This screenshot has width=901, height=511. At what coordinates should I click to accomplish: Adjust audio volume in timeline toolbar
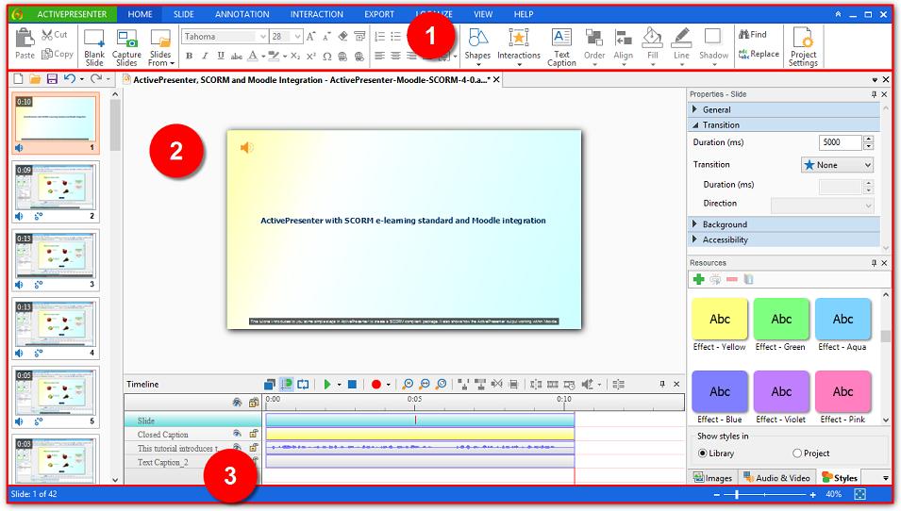(x=587, y=384)
